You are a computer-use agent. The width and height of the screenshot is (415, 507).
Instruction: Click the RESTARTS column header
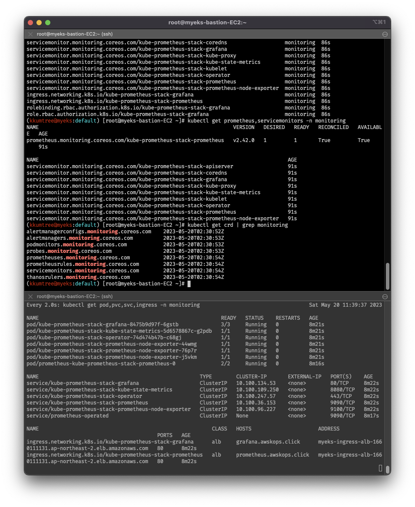[x=288, y=318]
